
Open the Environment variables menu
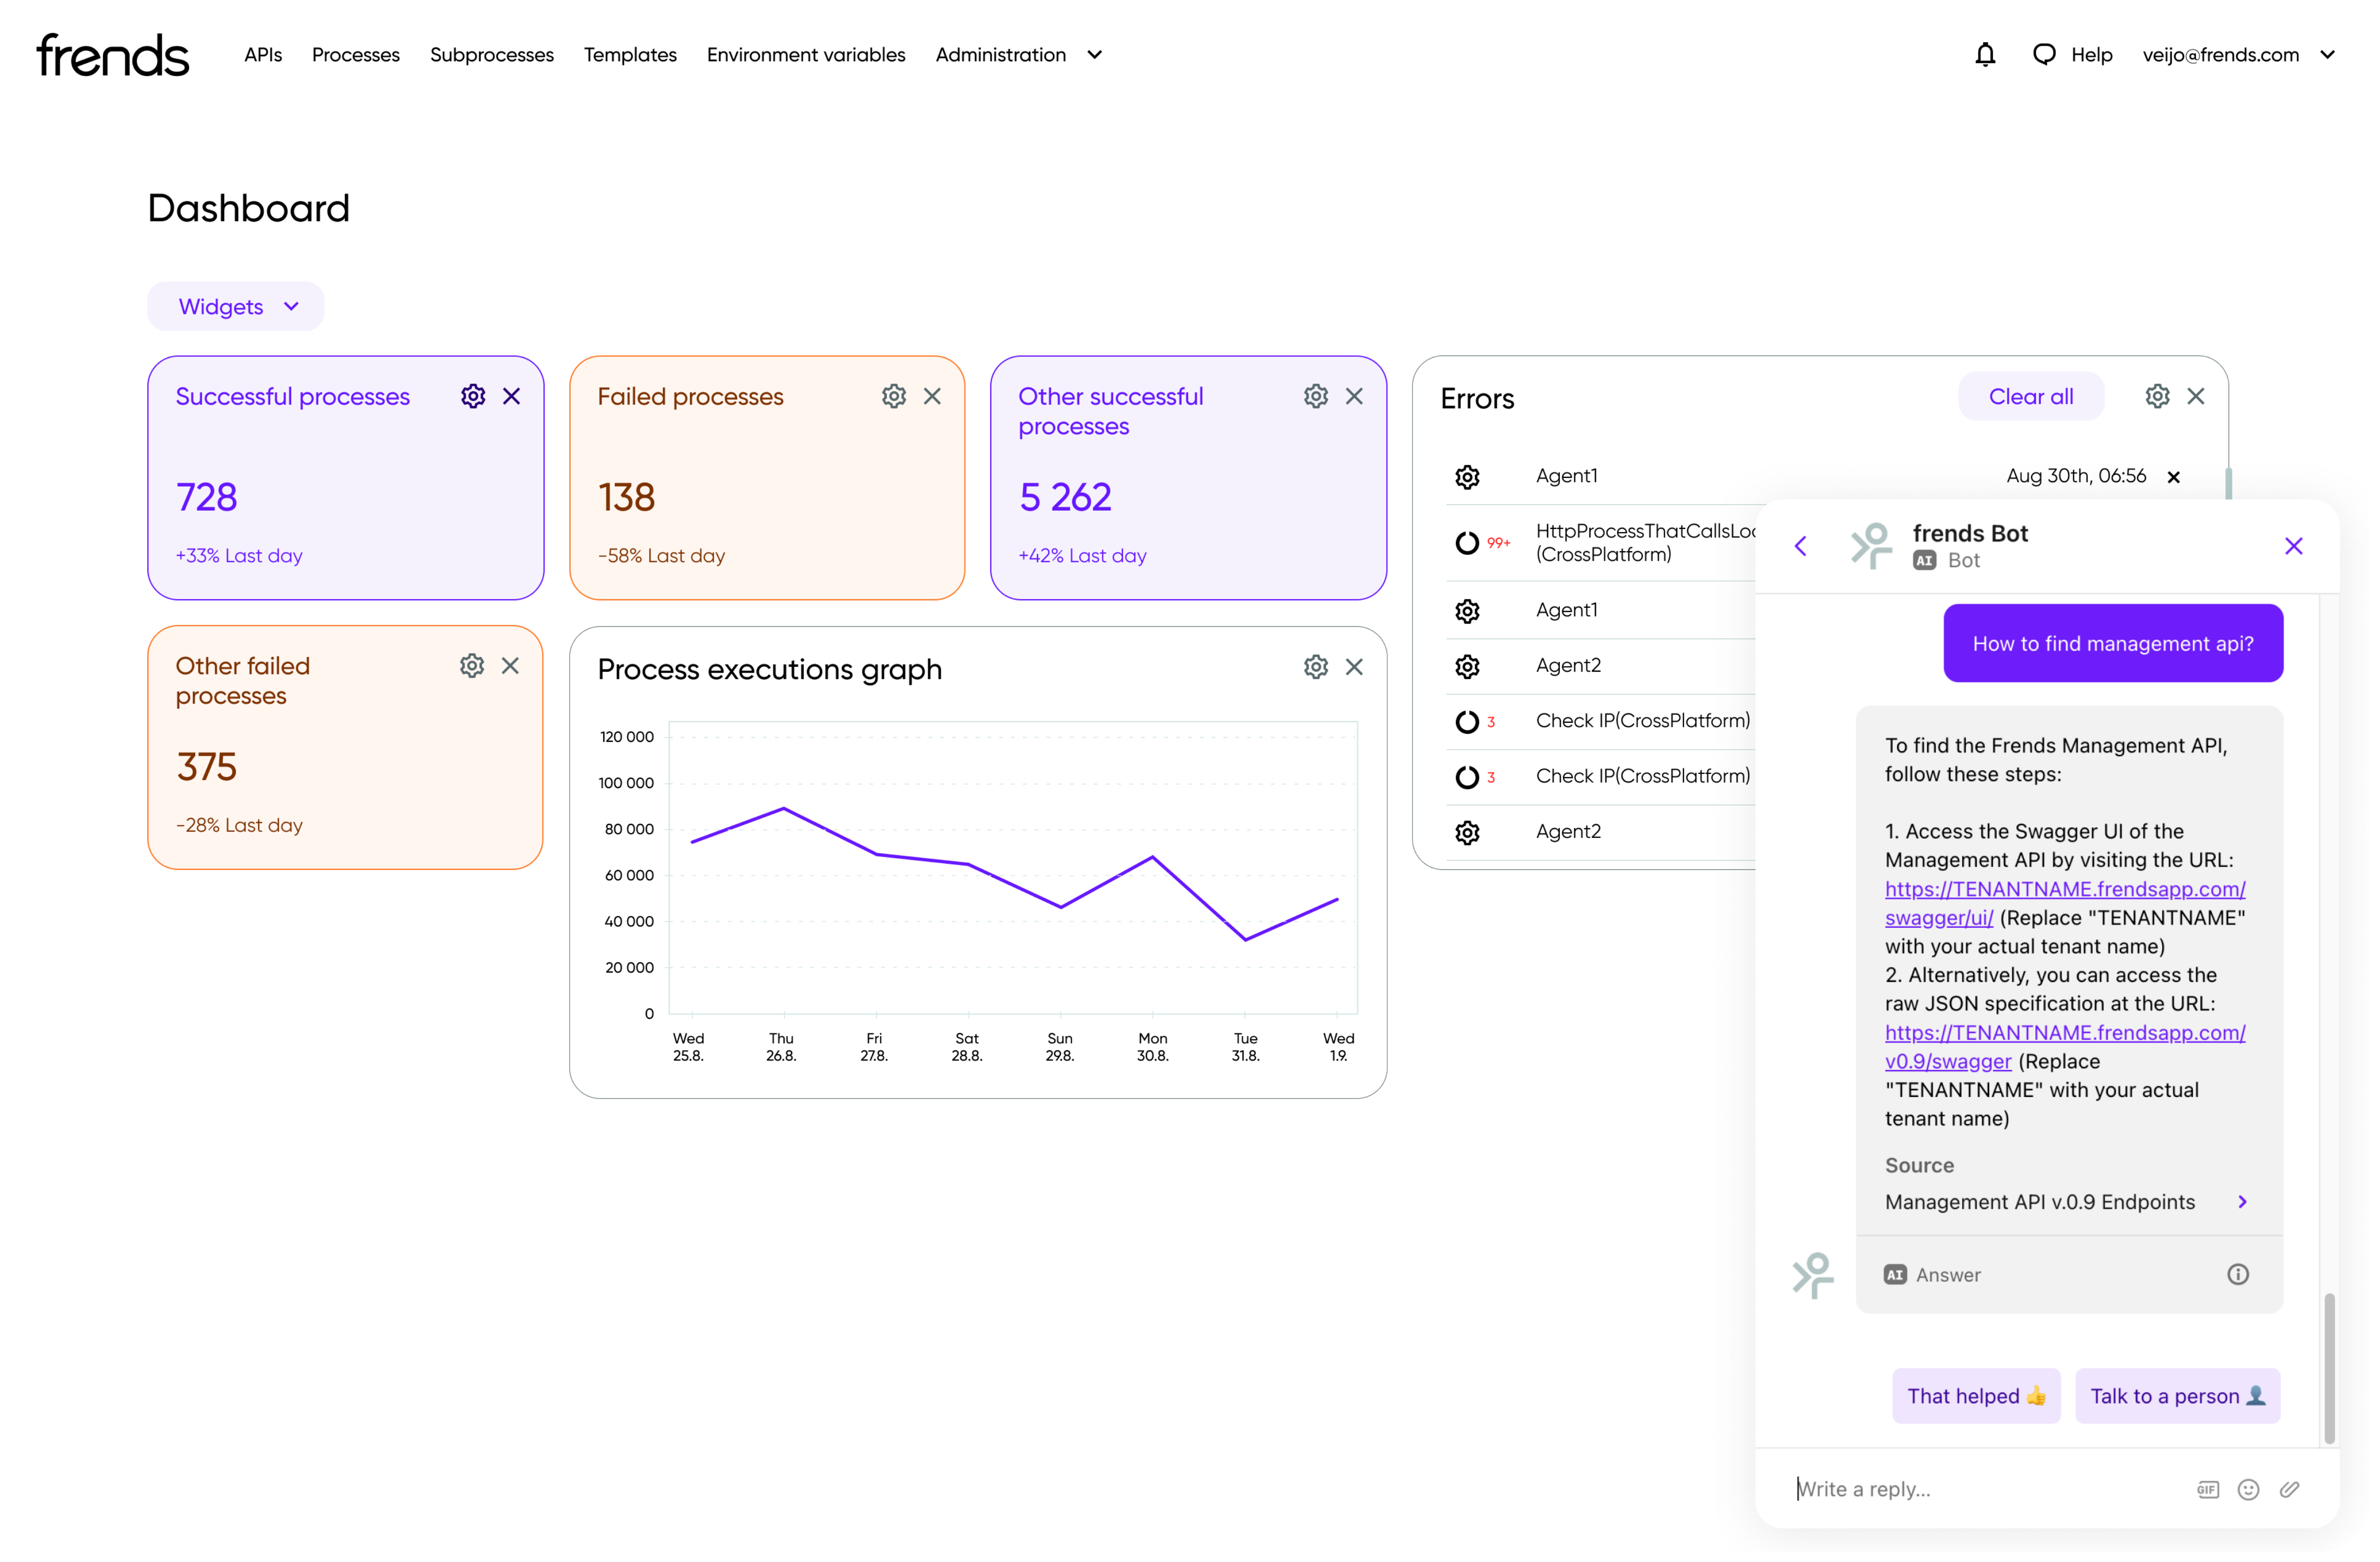805,55
